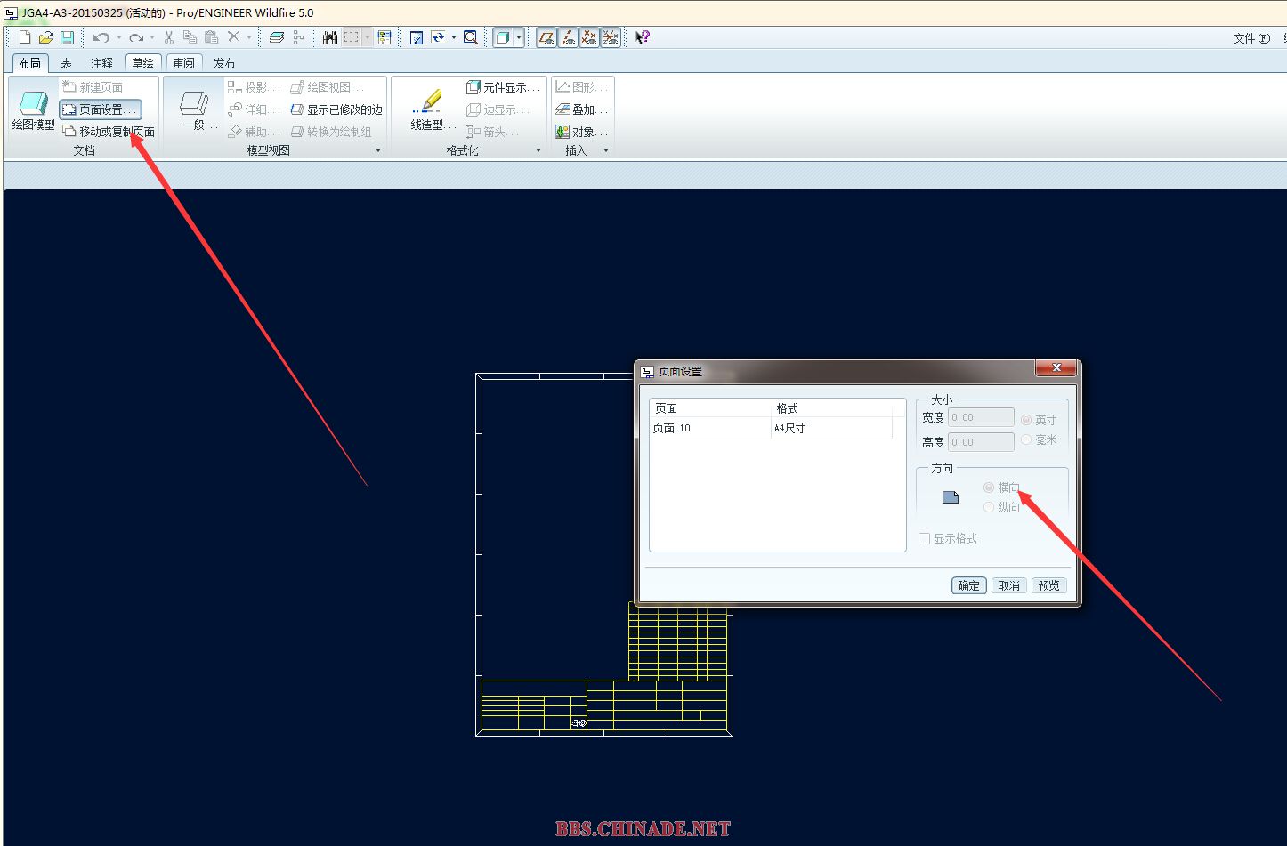Click 显示已修改的边 button

point(336,109)
